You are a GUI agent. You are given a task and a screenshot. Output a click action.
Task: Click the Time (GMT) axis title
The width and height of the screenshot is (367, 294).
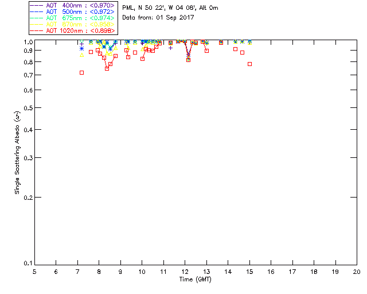(x=196, y=280)
